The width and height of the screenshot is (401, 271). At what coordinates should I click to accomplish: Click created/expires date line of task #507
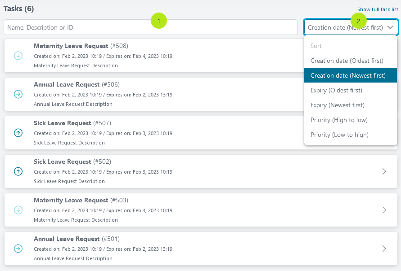tap(103, 133)
